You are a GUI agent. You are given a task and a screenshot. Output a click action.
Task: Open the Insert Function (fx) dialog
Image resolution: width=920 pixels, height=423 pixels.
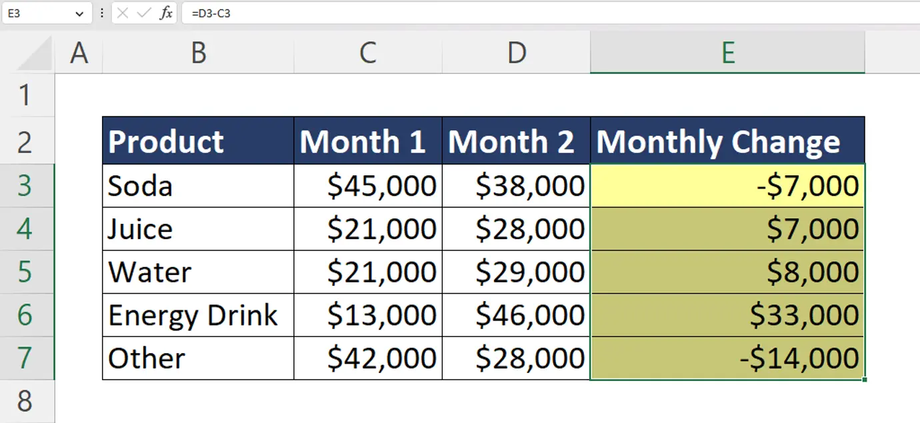click(x=165, y=13)
